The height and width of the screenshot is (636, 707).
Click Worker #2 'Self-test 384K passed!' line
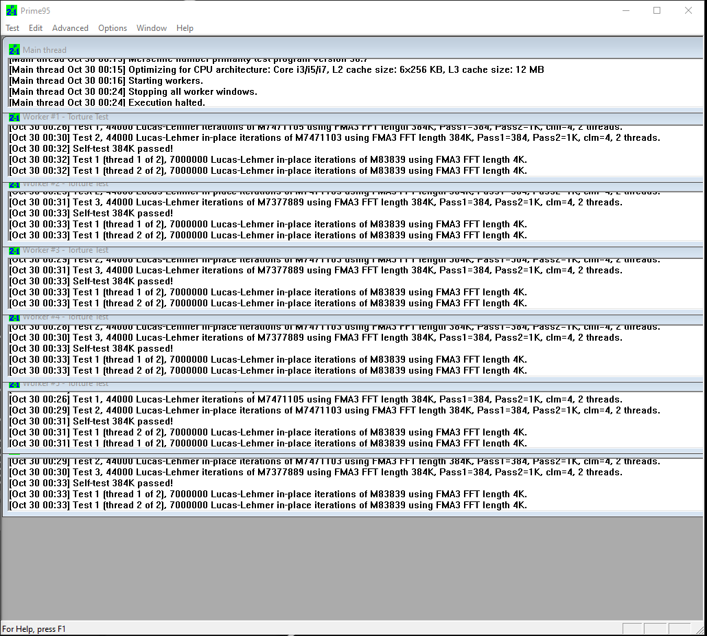(x=91, y=214)
